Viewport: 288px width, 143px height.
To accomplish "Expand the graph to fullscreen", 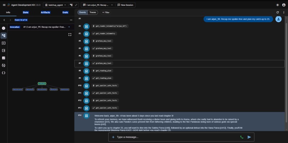I will pyautogui.click(x=70, y=35).
